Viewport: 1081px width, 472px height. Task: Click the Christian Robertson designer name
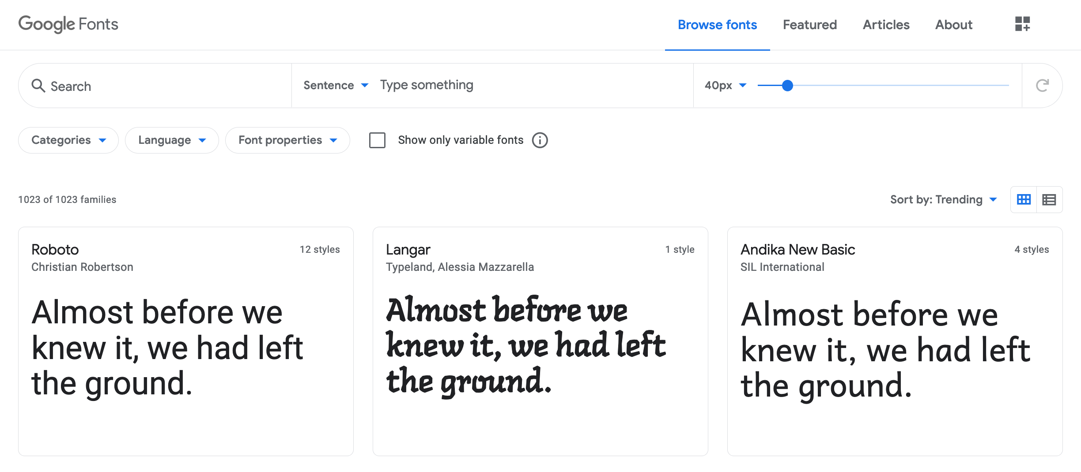(82, 267)
